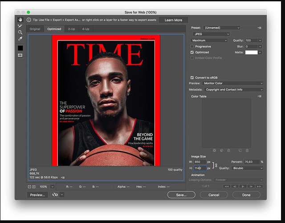This screenshot has height=223, width=285.
Task: Open the Color Table options menu icon
Action: [259, 96]
